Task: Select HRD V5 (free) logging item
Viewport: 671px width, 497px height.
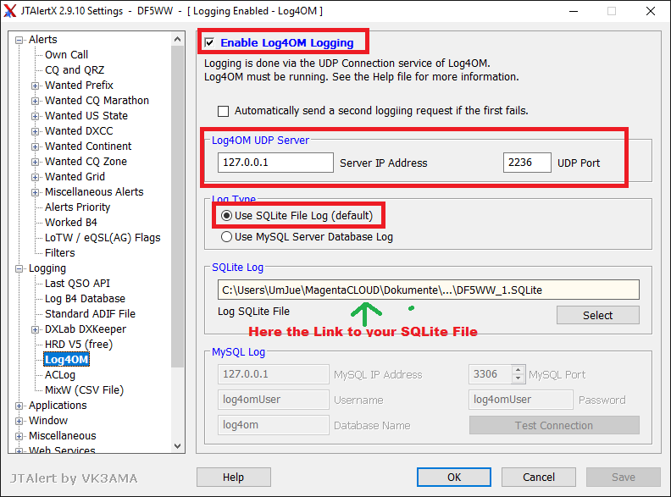Action: pos(79,345)
